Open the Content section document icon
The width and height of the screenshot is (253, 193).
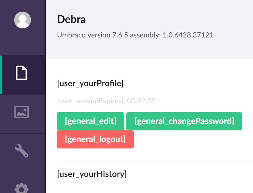pyautogui.click(x=22, y=73)
